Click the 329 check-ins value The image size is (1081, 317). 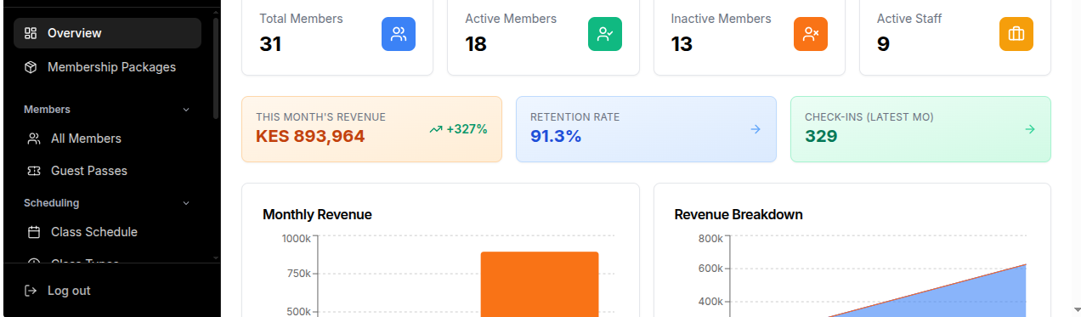[821, 136]
